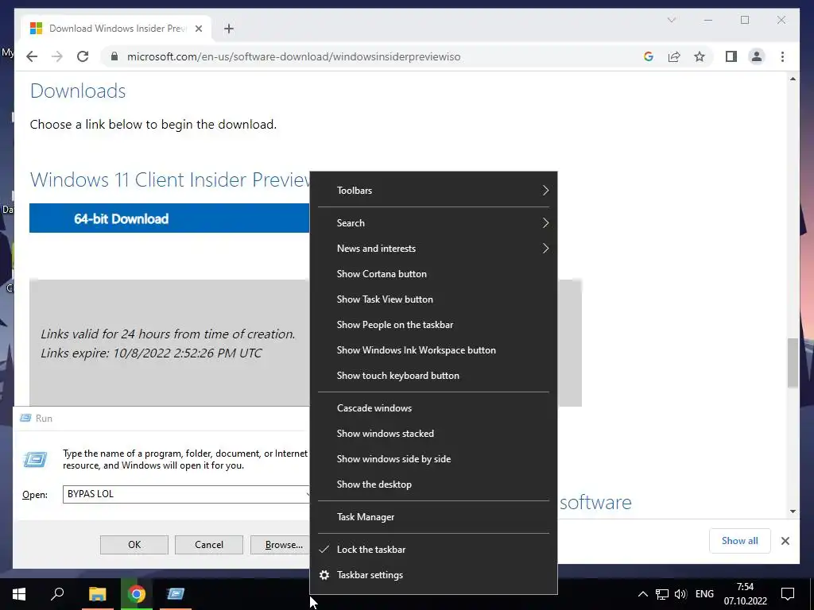Open the tab search chevron in Chrome's title bar
Viewport: 814px width, 610px height.
pos(672,20)
